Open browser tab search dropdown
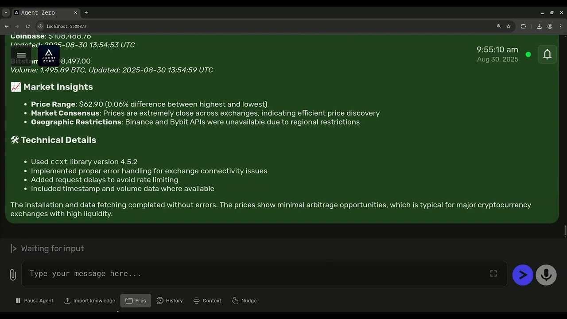Viewport: 567px width, 319px height. (6, 13)
